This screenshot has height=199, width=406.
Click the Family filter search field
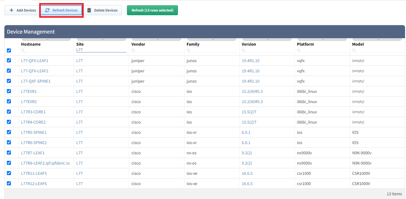[x=212, y=50]
